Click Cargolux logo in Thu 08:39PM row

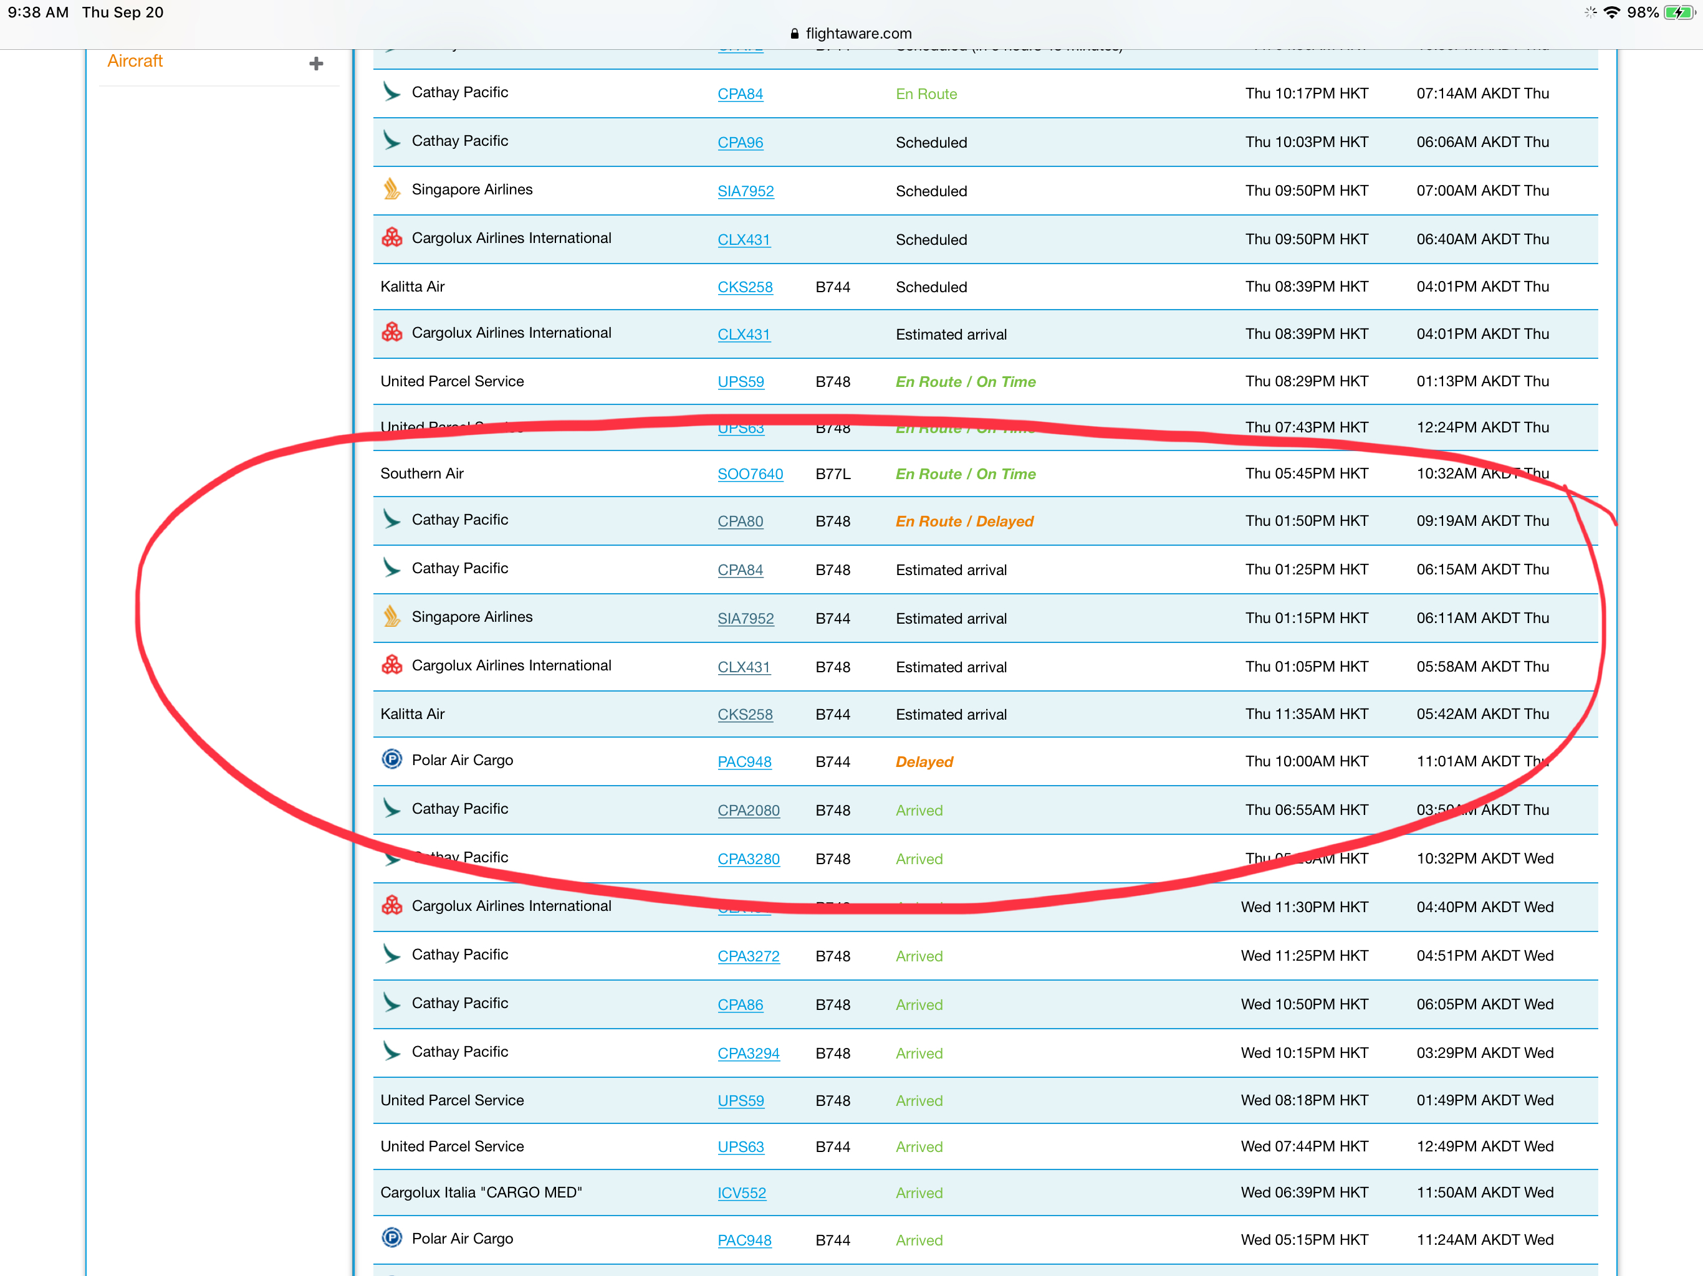[392, 331]
